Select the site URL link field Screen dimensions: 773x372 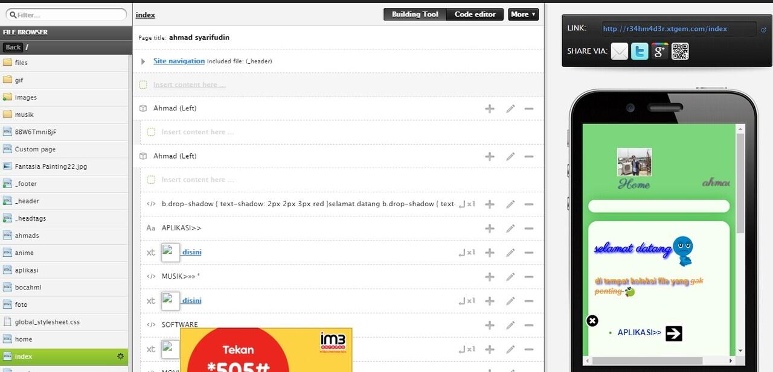tap(679, 29)
